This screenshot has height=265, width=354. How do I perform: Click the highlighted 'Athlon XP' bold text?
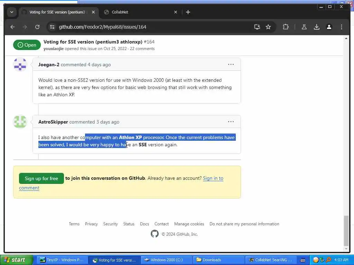coord(130,137)
